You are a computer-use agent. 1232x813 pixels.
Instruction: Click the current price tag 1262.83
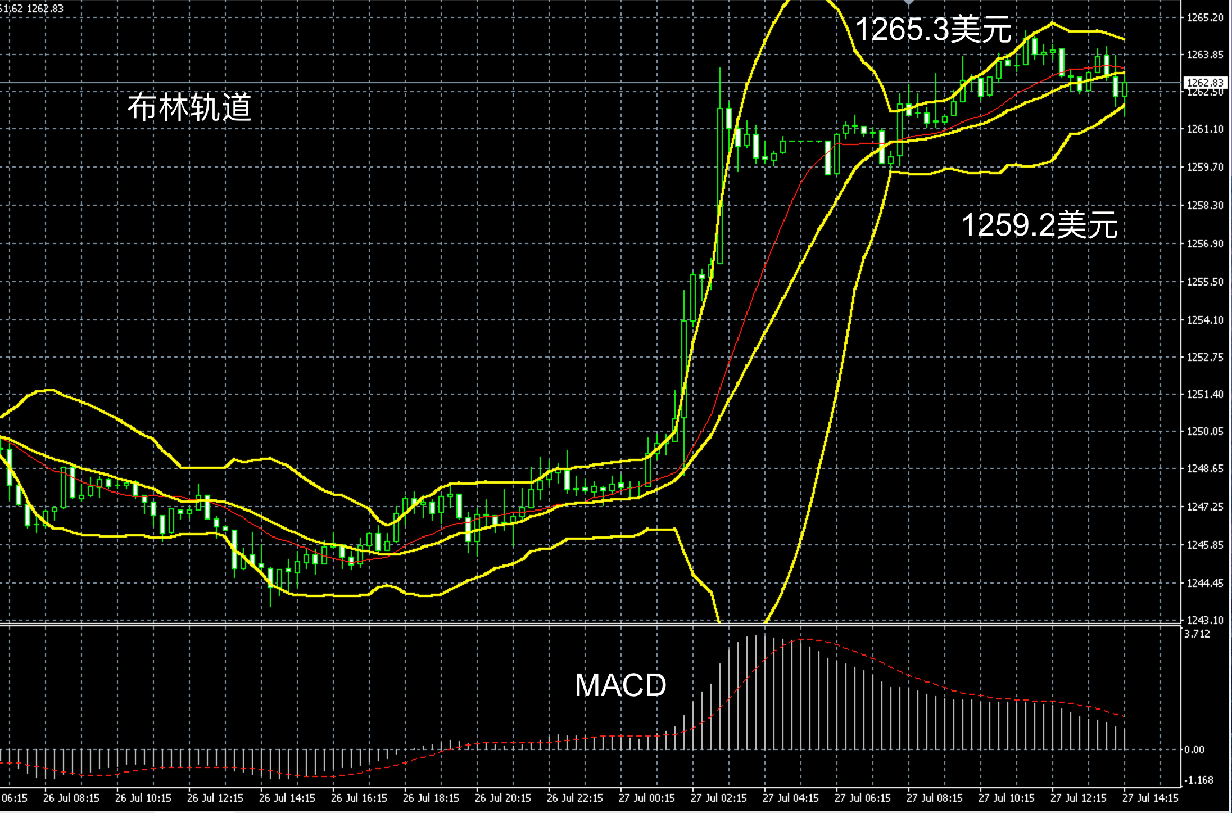1204,83
